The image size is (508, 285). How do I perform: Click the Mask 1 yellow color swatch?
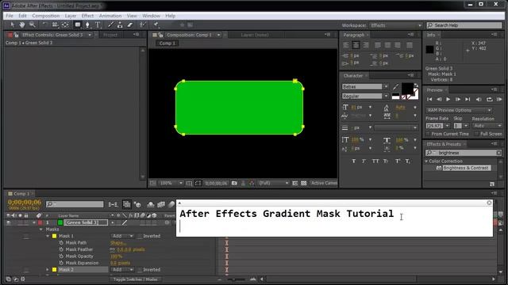[55, 236]
